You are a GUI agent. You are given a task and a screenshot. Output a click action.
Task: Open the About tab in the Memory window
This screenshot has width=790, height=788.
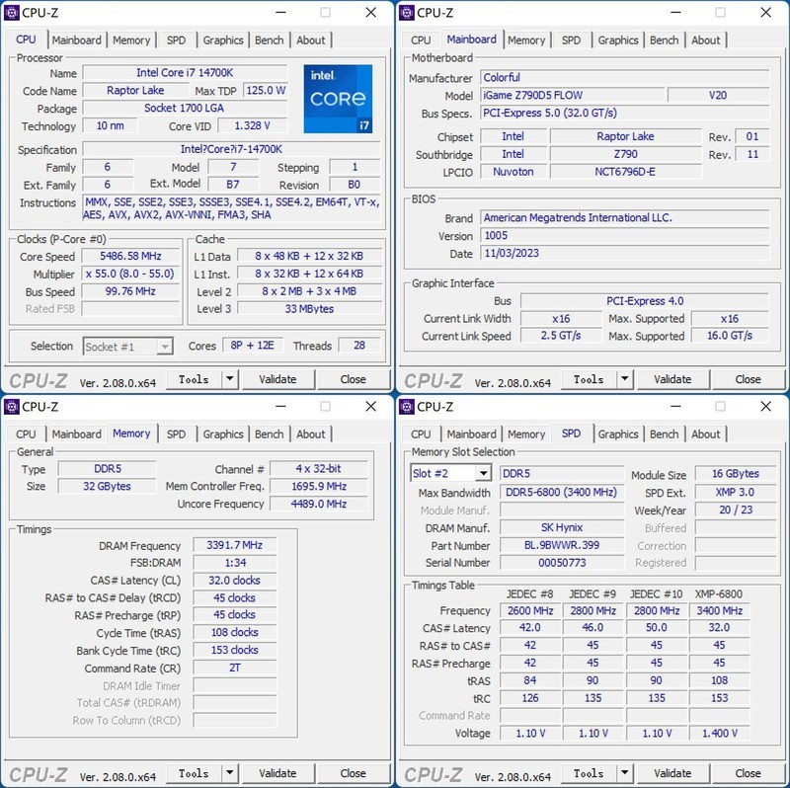click(x=311, y=433)
